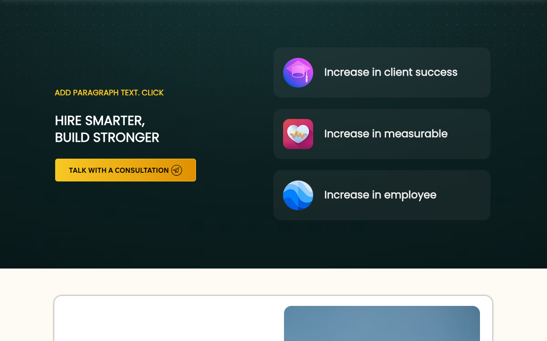The width and height of the screenshot is (547, 341).
Task: Click the 'Hire Smarter, Build Stronger' heading
Action: (107, 129)
